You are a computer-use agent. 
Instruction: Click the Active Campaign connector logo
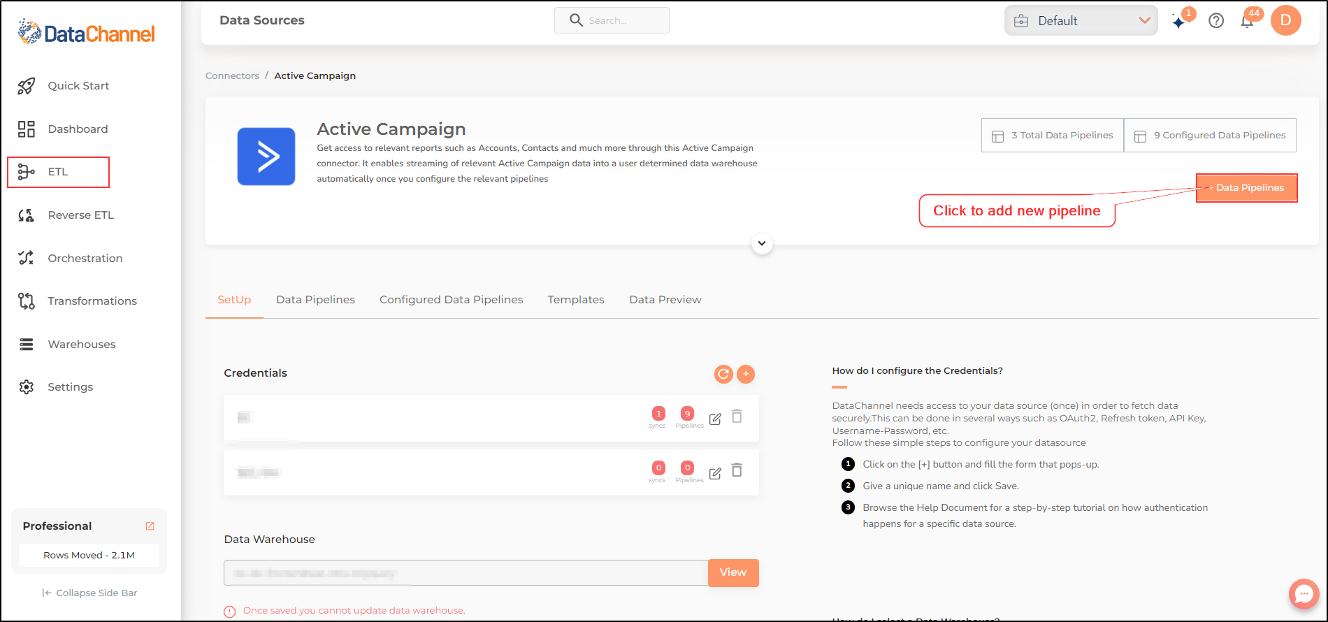(x=266, y=157)
